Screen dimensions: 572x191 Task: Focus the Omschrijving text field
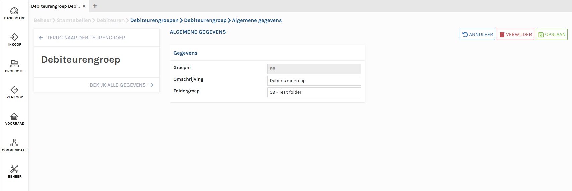[x=314, y=81]
